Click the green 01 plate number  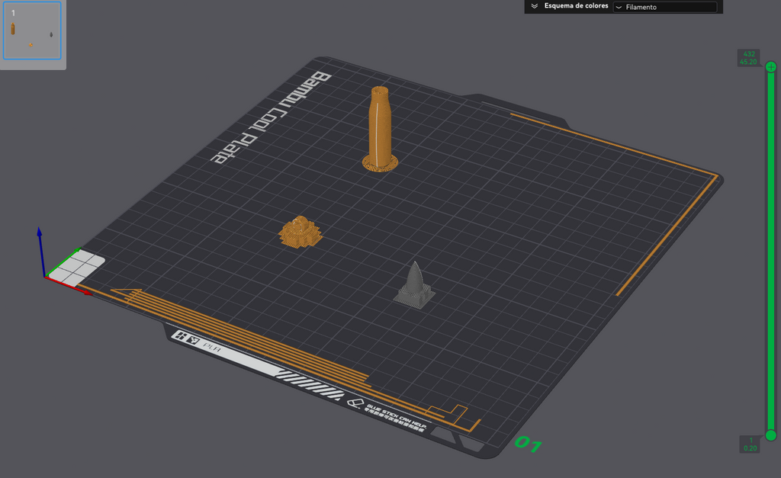point(528,443)
